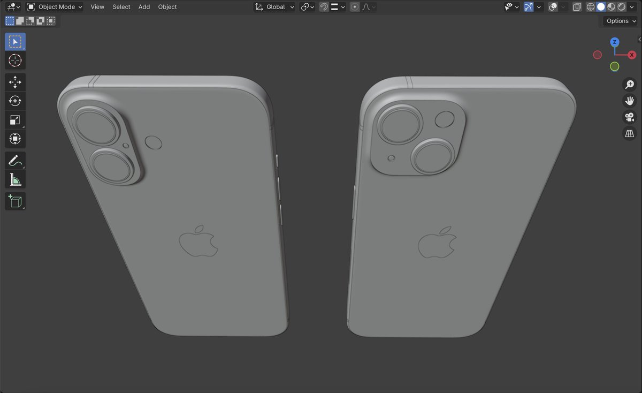642x393 pixels.
Task: Activate the 3D Cursor tool
Action: [15, 61]
